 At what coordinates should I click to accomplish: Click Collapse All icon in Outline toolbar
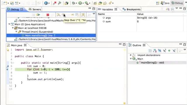(150, 51)
